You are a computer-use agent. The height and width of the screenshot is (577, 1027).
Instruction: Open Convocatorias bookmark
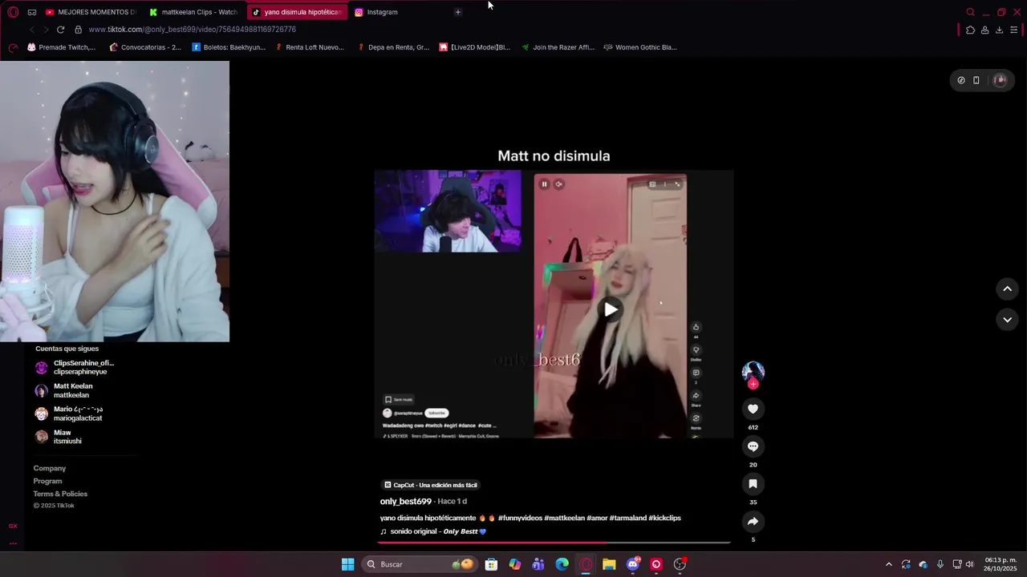[145, 47]
